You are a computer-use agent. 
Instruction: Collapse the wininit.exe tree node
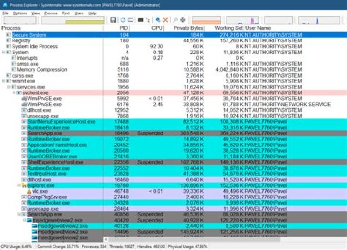point(3,81)
